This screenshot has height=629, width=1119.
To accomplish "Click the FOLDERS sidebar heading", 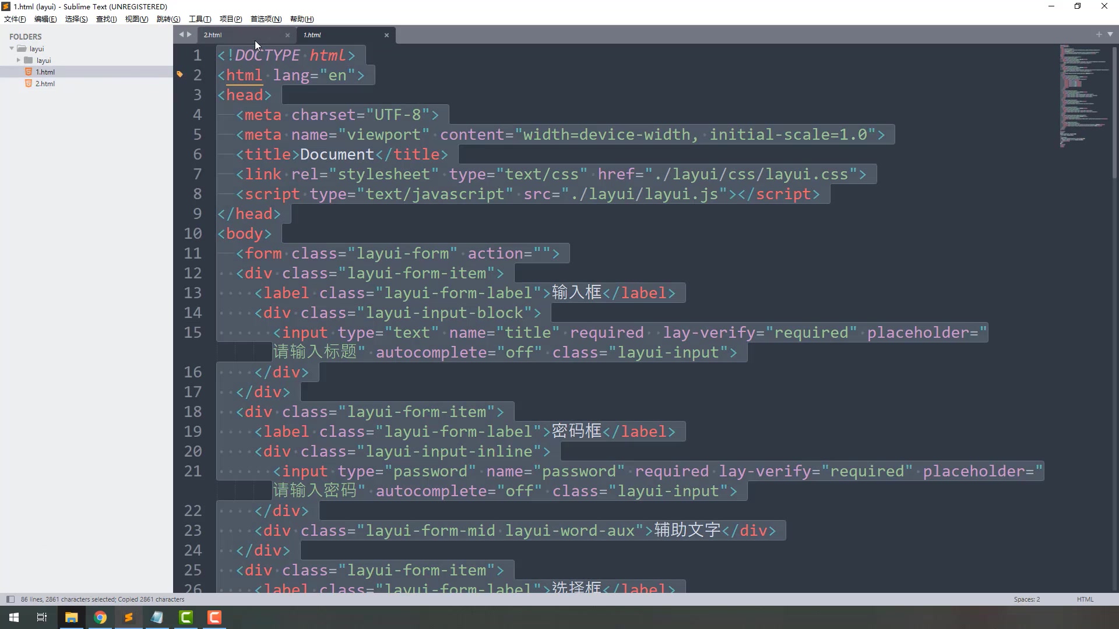I will tap(26, 37).
